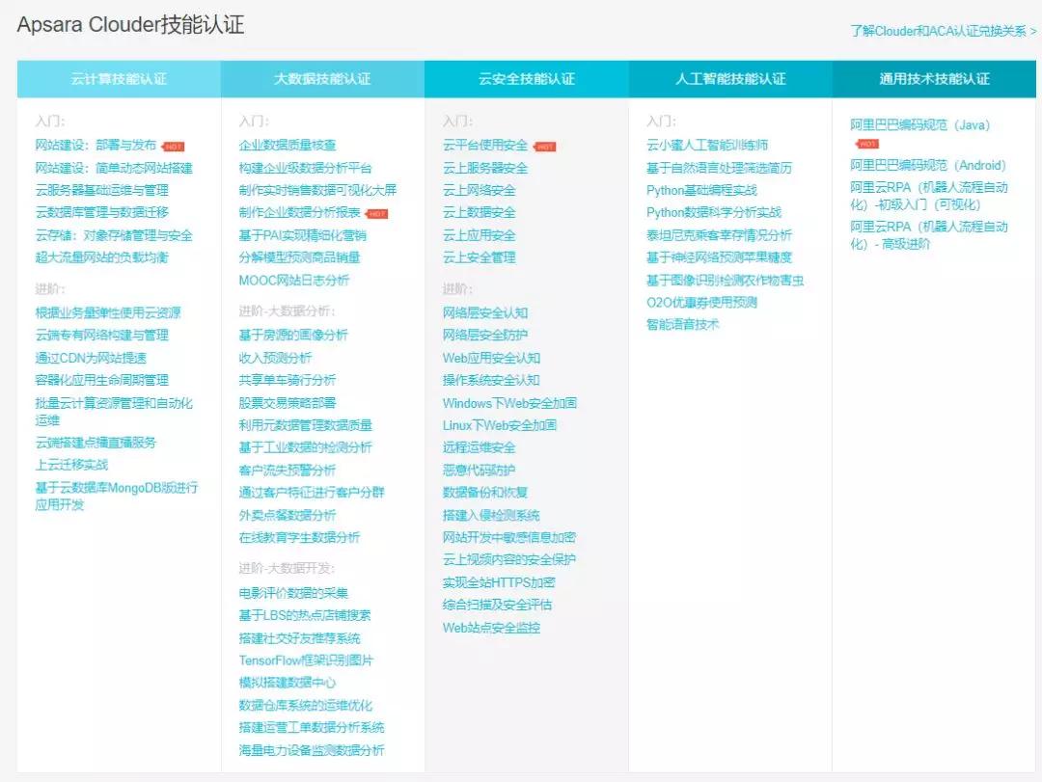Open 构建企业级数据分析平台 link
Screen dimensions: 1042x782
click(305, 168)
